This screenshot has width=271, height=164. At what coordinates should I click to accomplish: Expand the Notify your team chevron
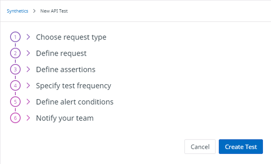tap(28, 118)
